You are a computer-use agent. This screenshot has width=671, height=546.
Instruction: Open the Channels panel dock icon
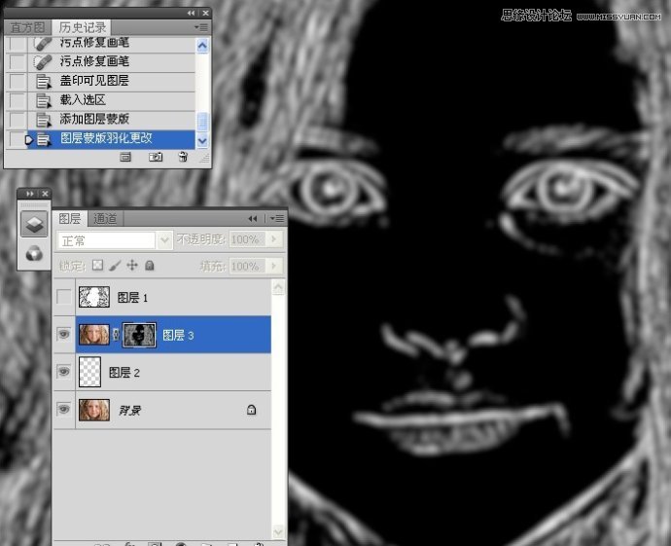[x=34, y=253]
